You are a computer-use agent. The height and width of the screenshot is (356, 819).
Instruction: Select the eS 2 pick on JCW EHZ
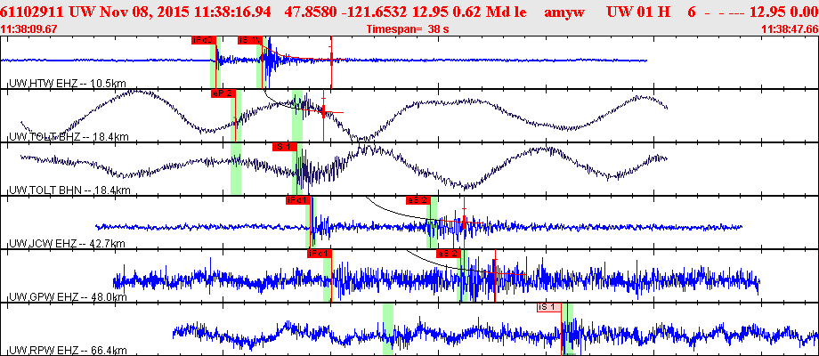pyautogui.click(x=418, y=200)
